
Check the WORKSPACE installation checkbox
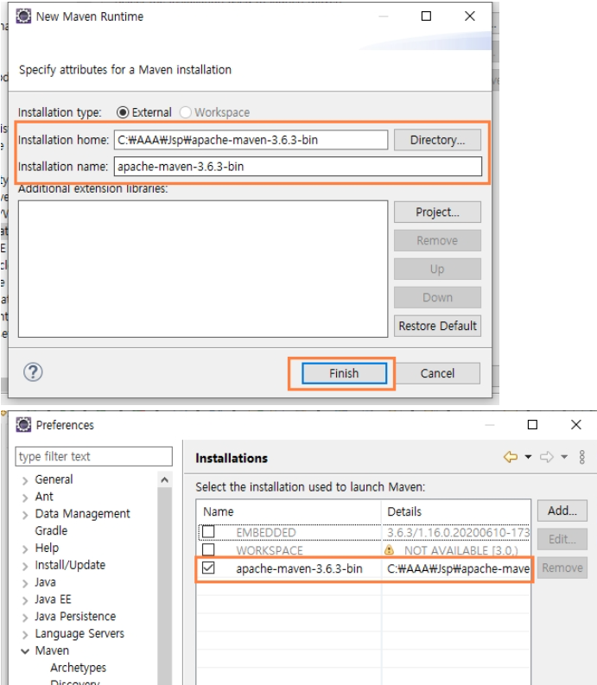[x=208, y=549]
